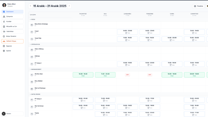The width and height of the screenshot is (208, 117).
Task: Click the Timeline button's grid icon
Action: tap(195, 6)
